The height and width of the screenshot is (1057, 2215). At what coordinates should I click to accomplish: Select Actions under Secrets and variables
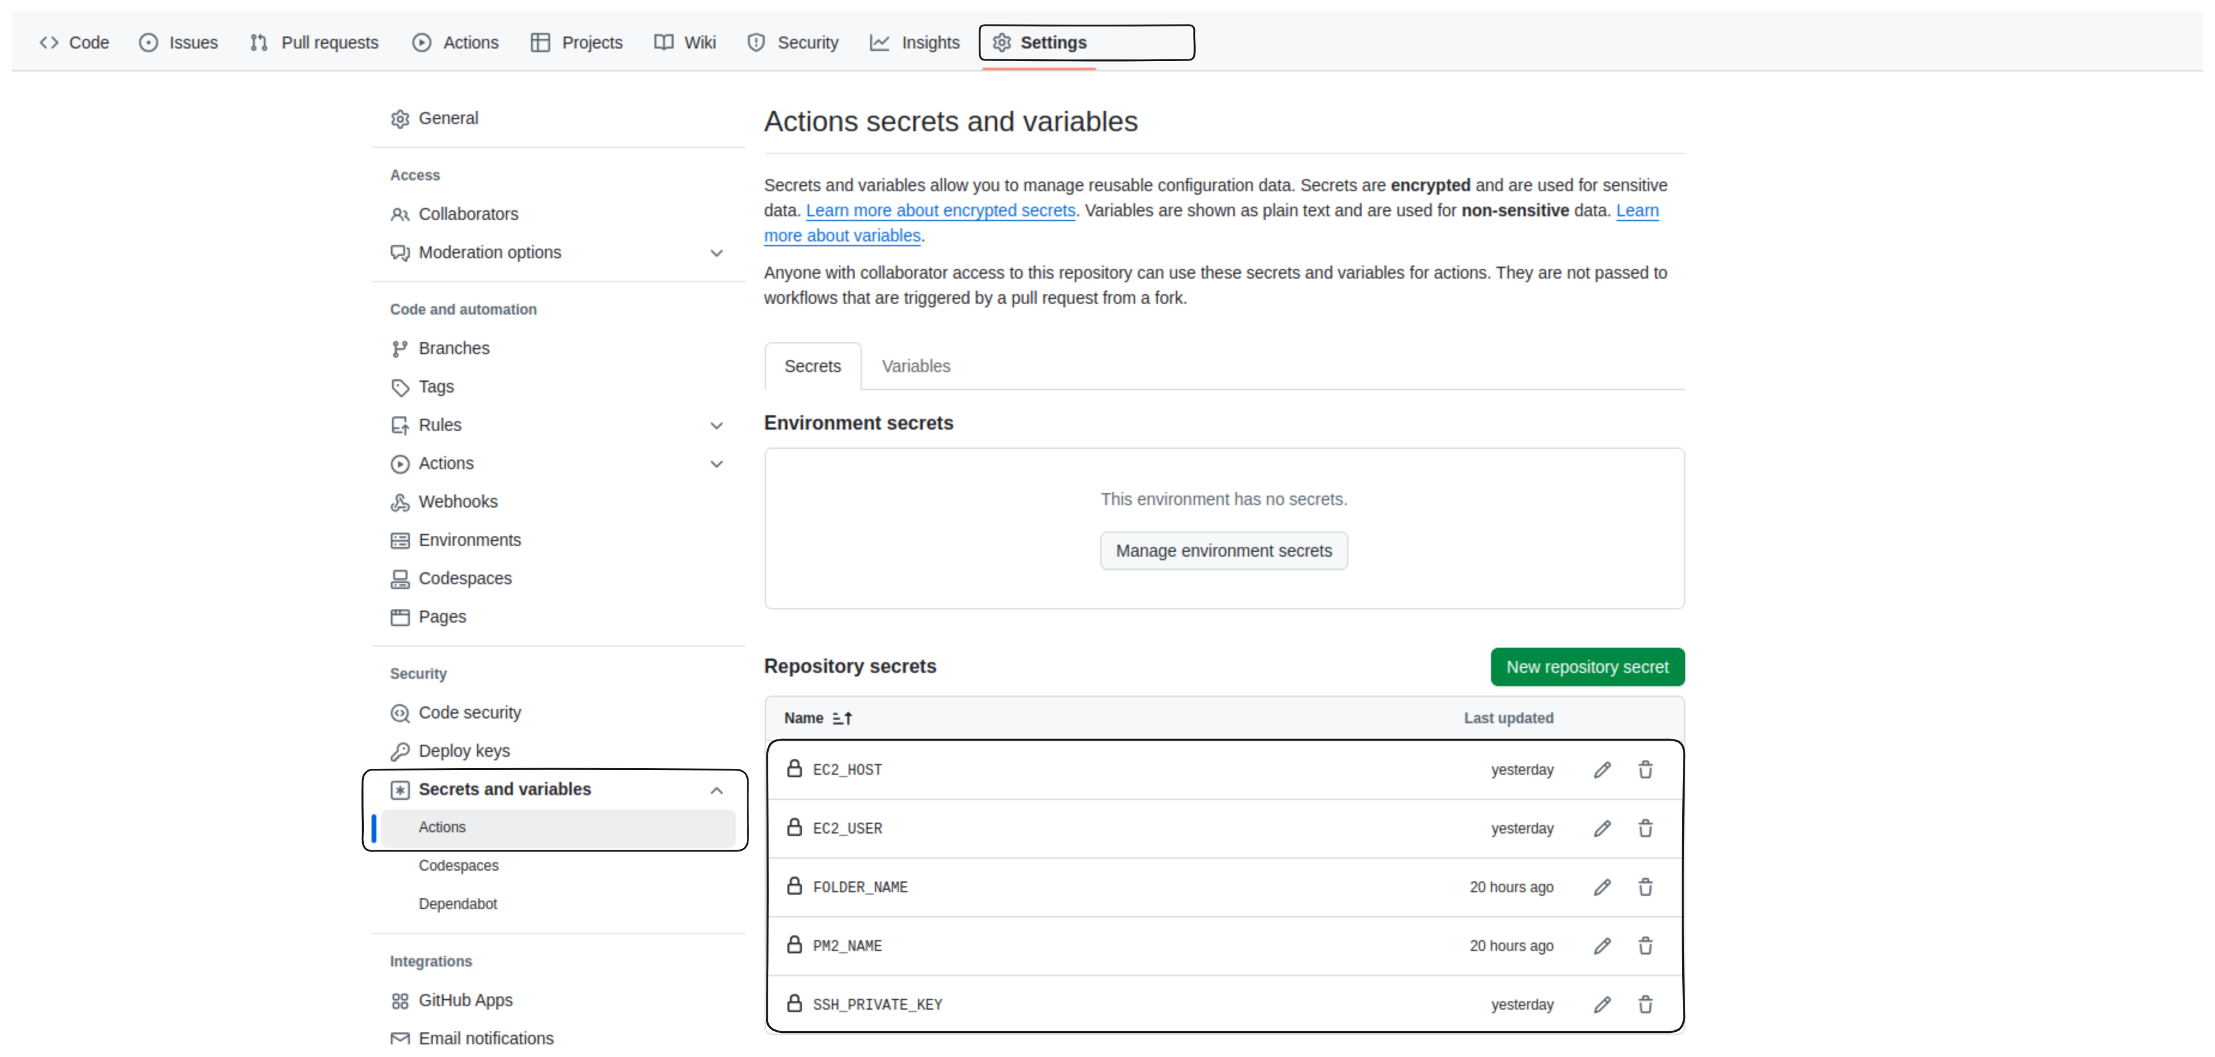tap(557, 828)
